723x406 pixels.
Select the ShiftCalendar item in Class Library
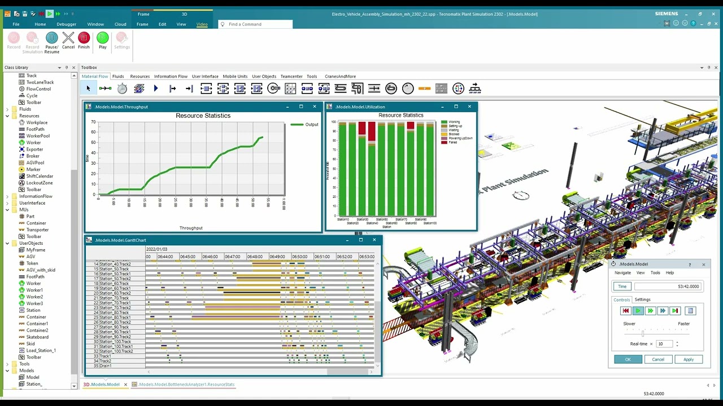[x=40, y=176]
